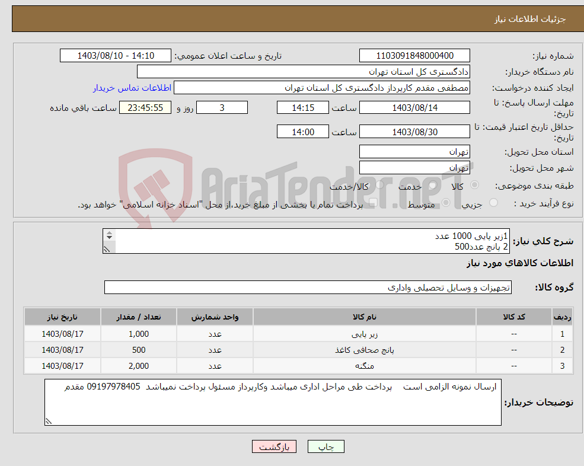This screenshot has height=466, width=584.
Task: Select the کالا/خدمت radio button
Action: [x=379, y=185]
